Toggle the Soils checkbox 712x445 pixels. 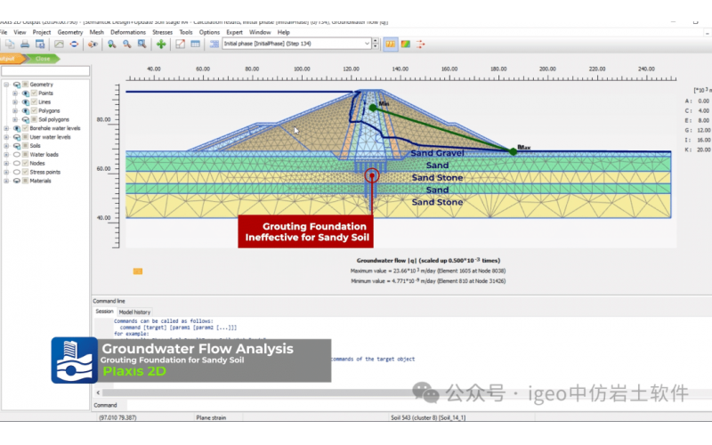[x=26, y=146]
